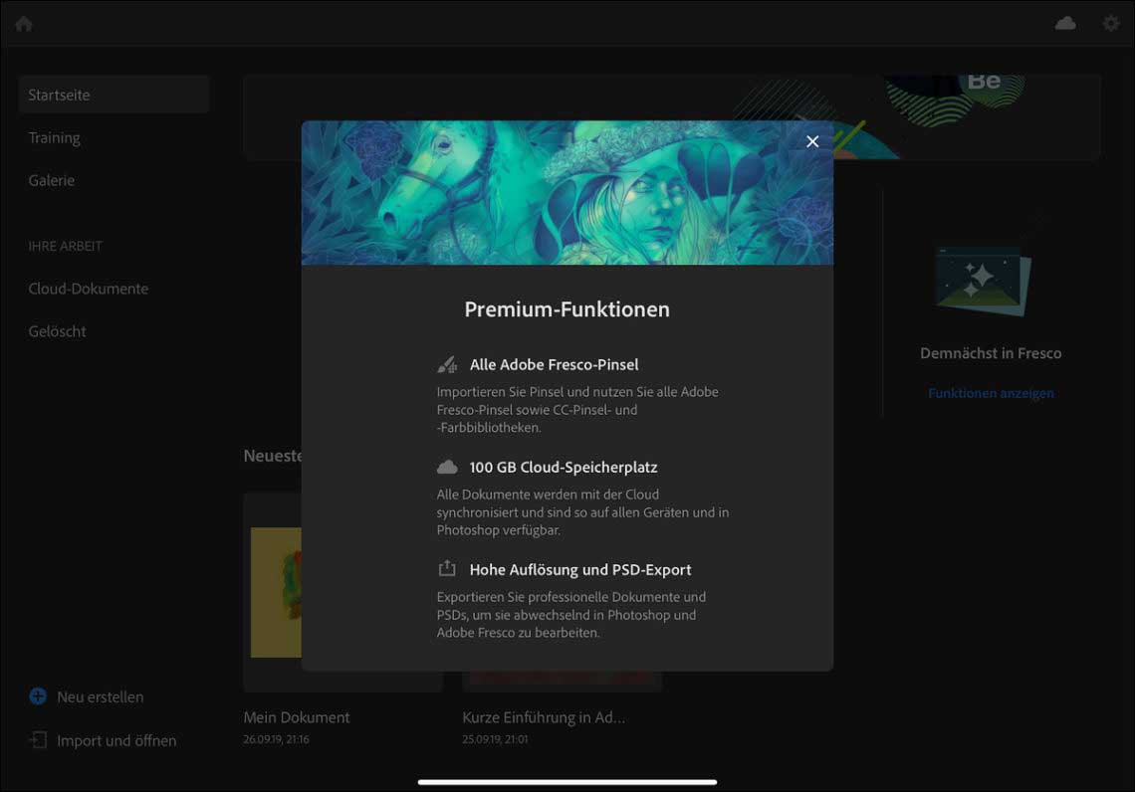
Task: Click Neu erstellen label
Action: pyautogui.click(x=100, y=697)
